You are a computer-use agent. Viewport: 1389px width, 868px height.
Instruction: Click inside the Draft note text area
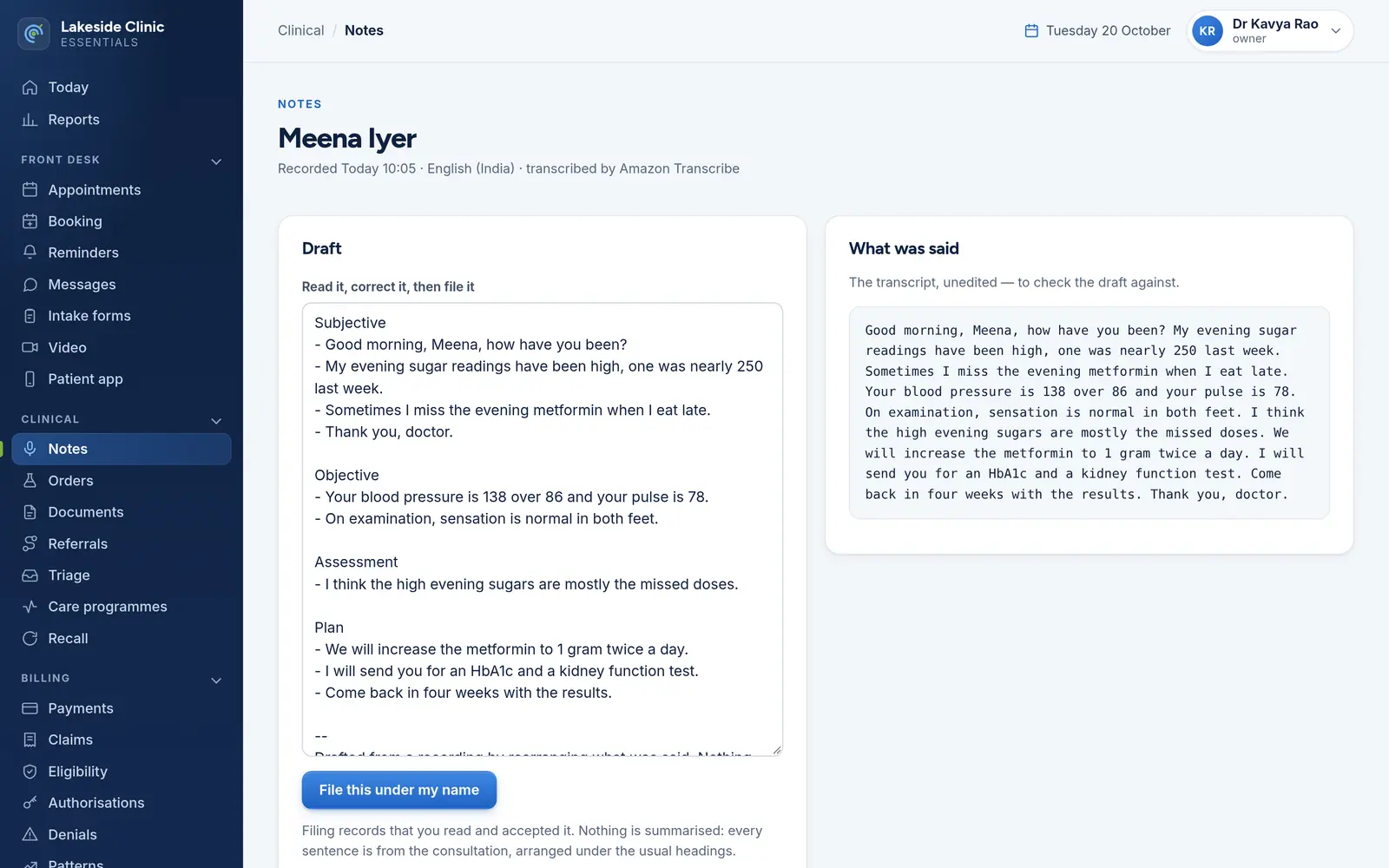tap(543, 529)
